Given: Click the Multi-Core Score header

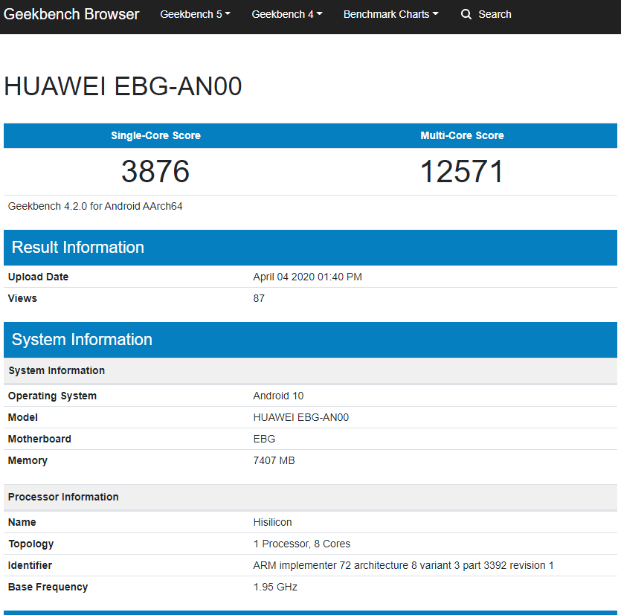Looking at the screenshot, I should (x=462, y=135).
